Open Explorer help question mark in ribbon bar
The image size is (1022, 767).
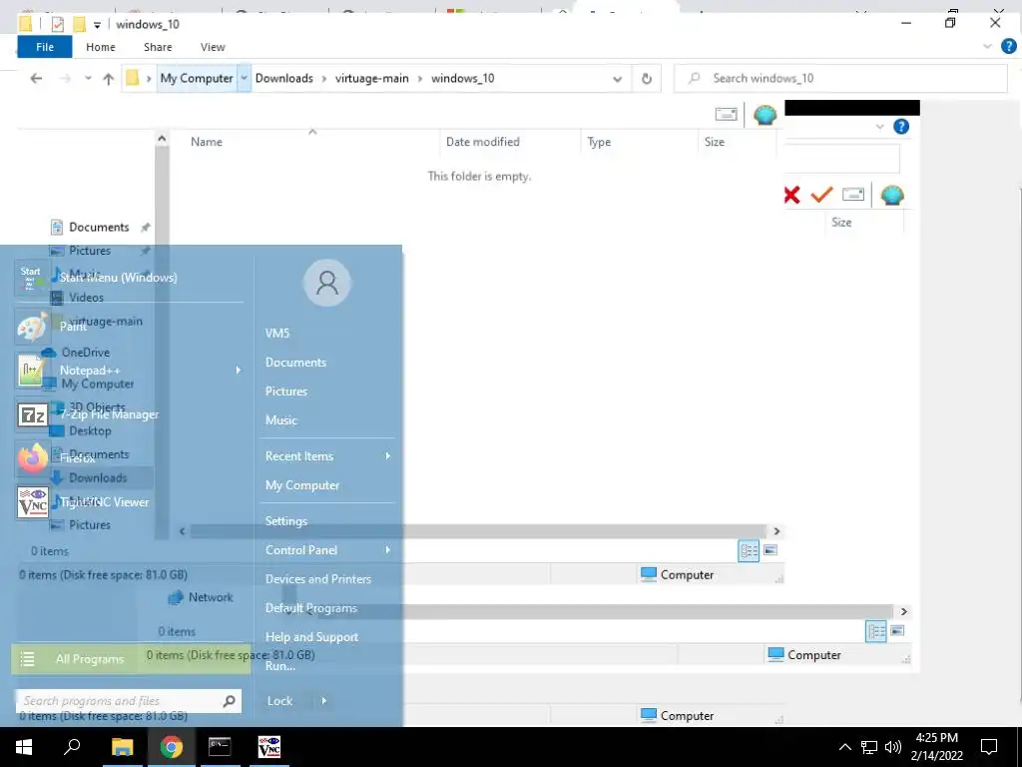tap(1008, 46)
